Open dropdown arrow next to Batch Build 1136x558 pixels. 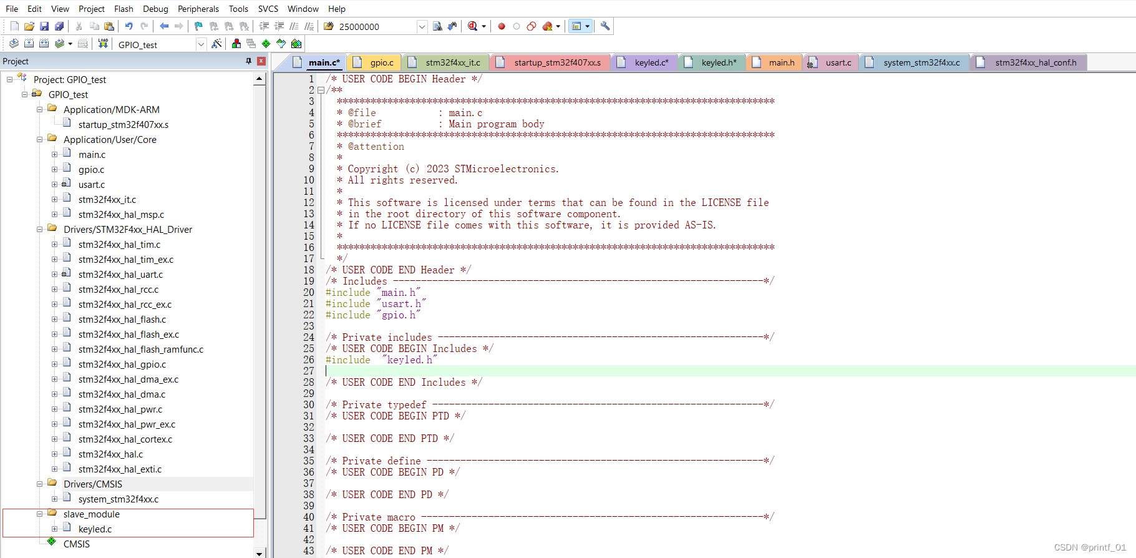pos(70,44)
